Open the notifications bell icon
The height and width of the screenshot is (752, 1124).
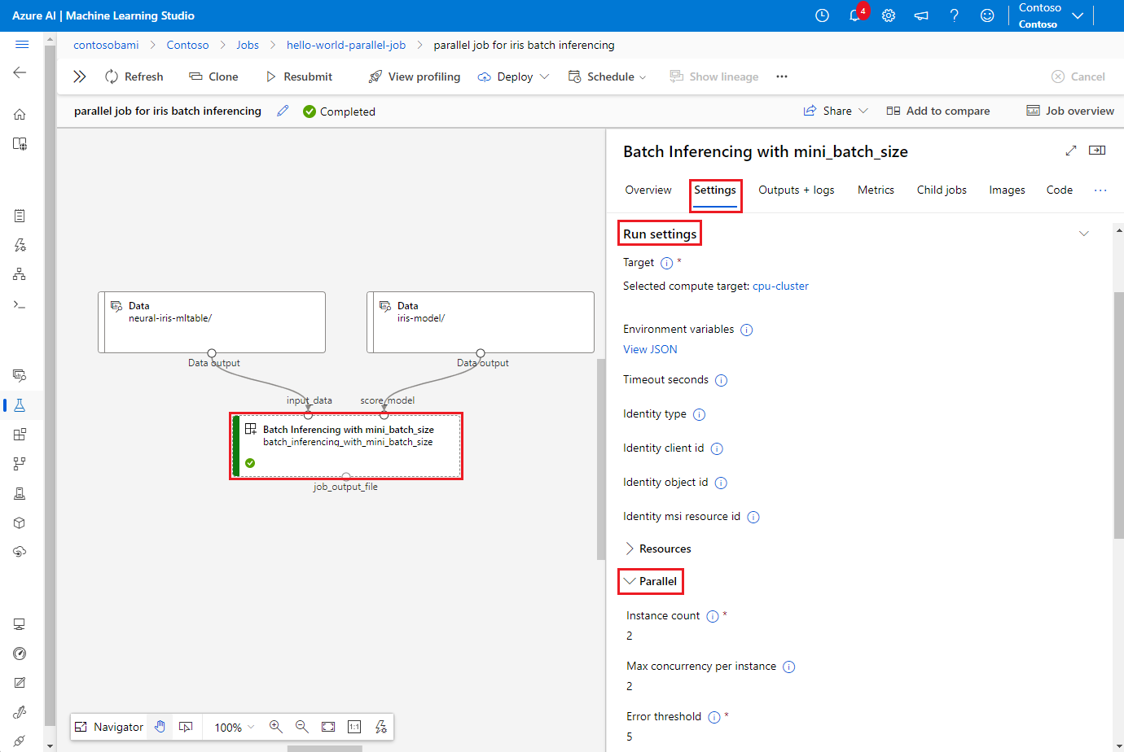click(x=854, y=15)
